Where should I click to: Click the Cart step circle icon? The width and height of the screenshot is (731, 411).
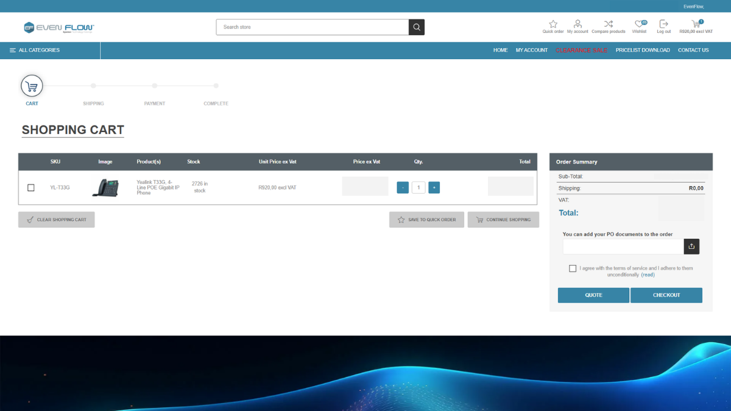(x=32, y=86)
